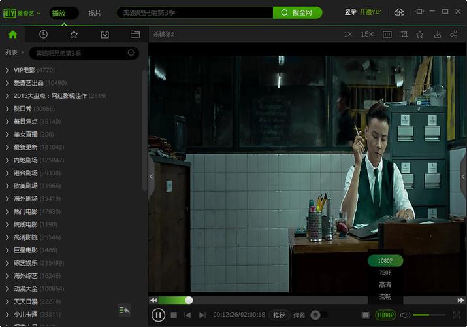Click the mini-mode window icon in title bar
This screenshot has height=327, width=467.
419,12
